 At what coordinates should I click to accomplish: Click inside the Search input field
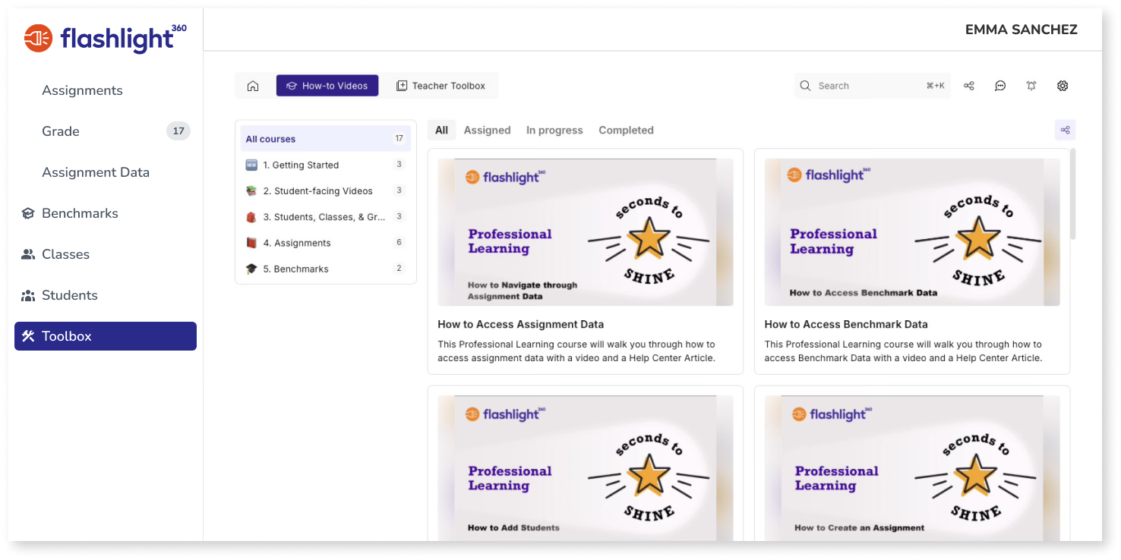(873, 86)
